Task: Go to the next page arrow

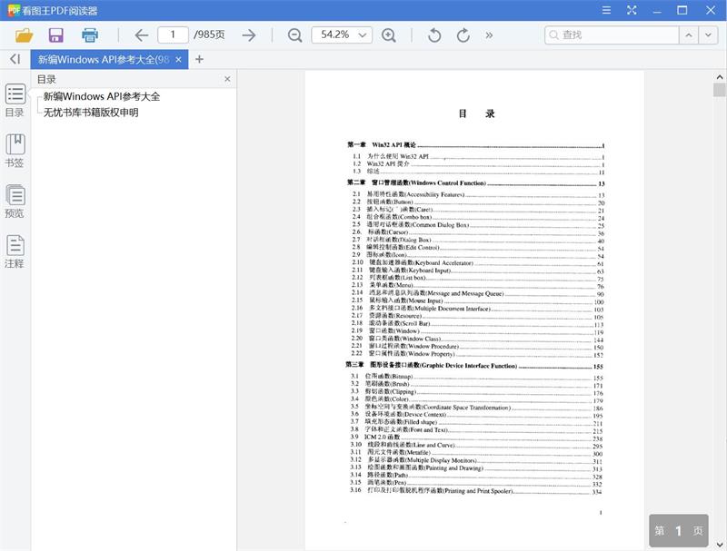Action: point(249,35)
